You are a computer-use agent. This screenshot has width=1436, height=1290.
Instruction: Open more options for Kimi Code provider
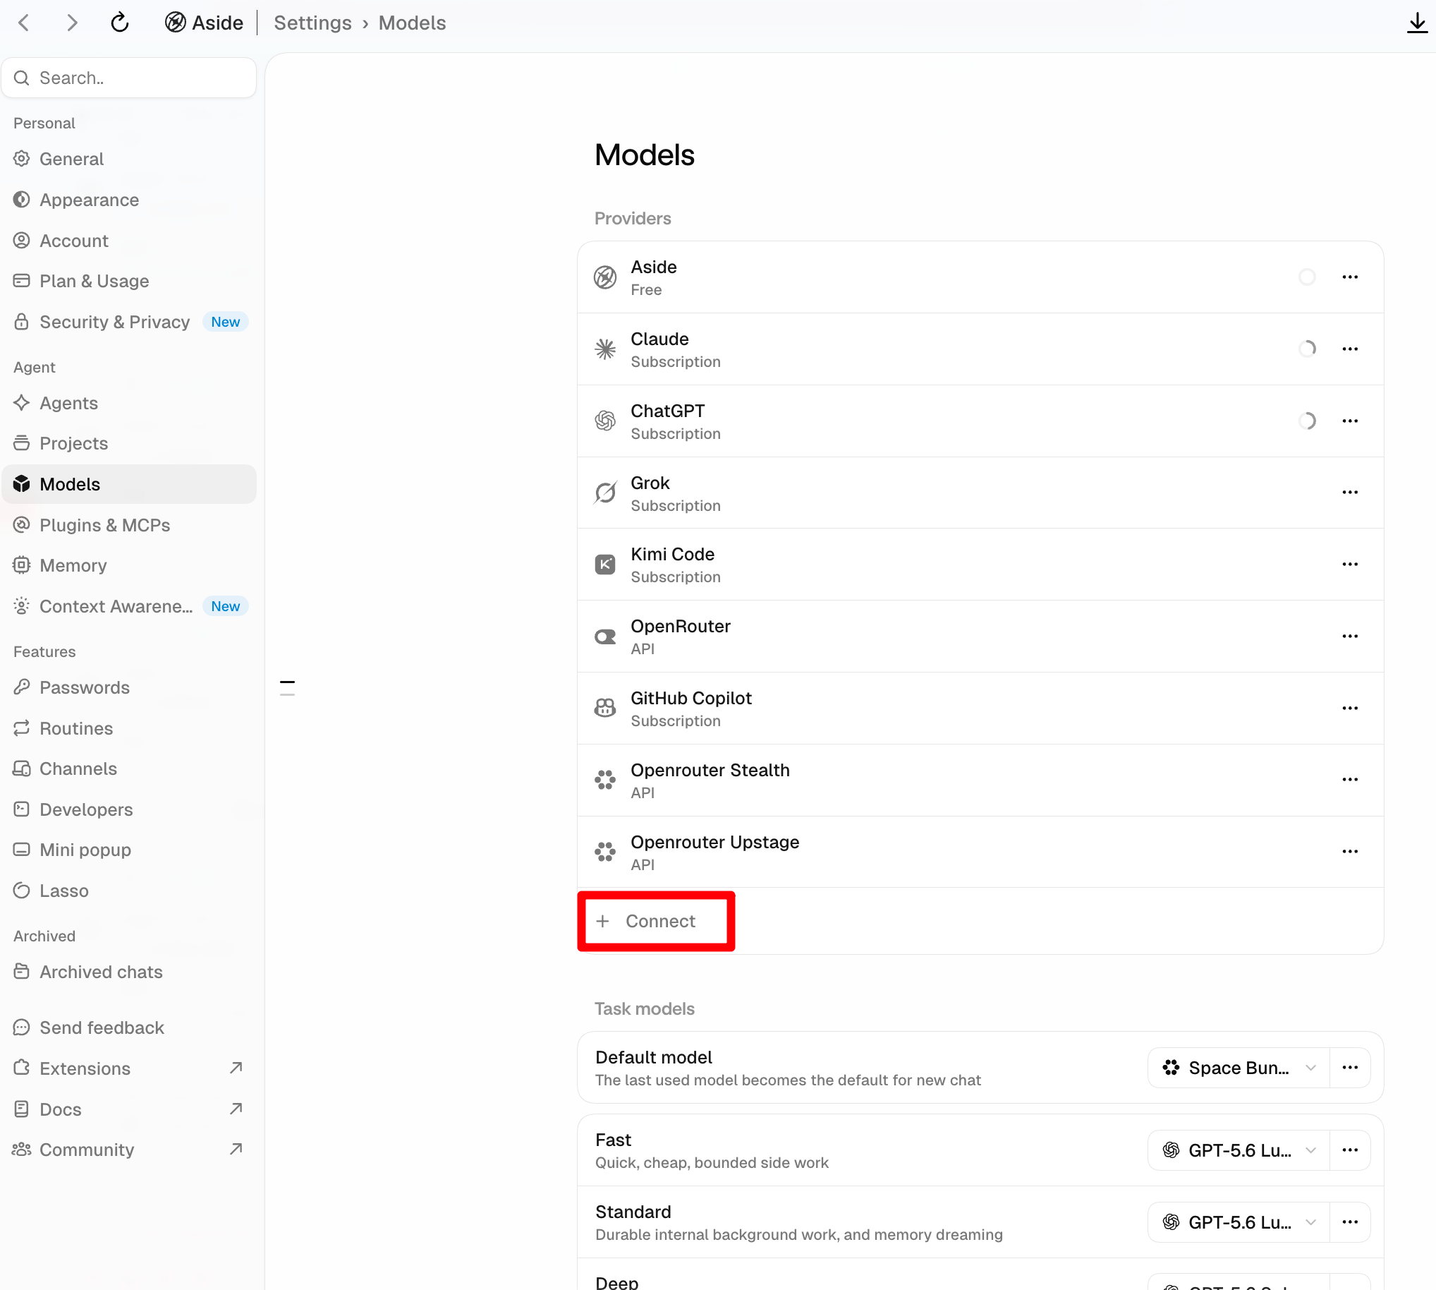pyautogui.click(x=1349, y=565)
